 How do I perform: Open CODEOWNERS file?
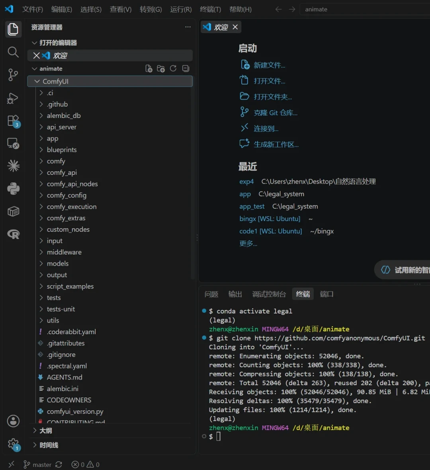69,400
